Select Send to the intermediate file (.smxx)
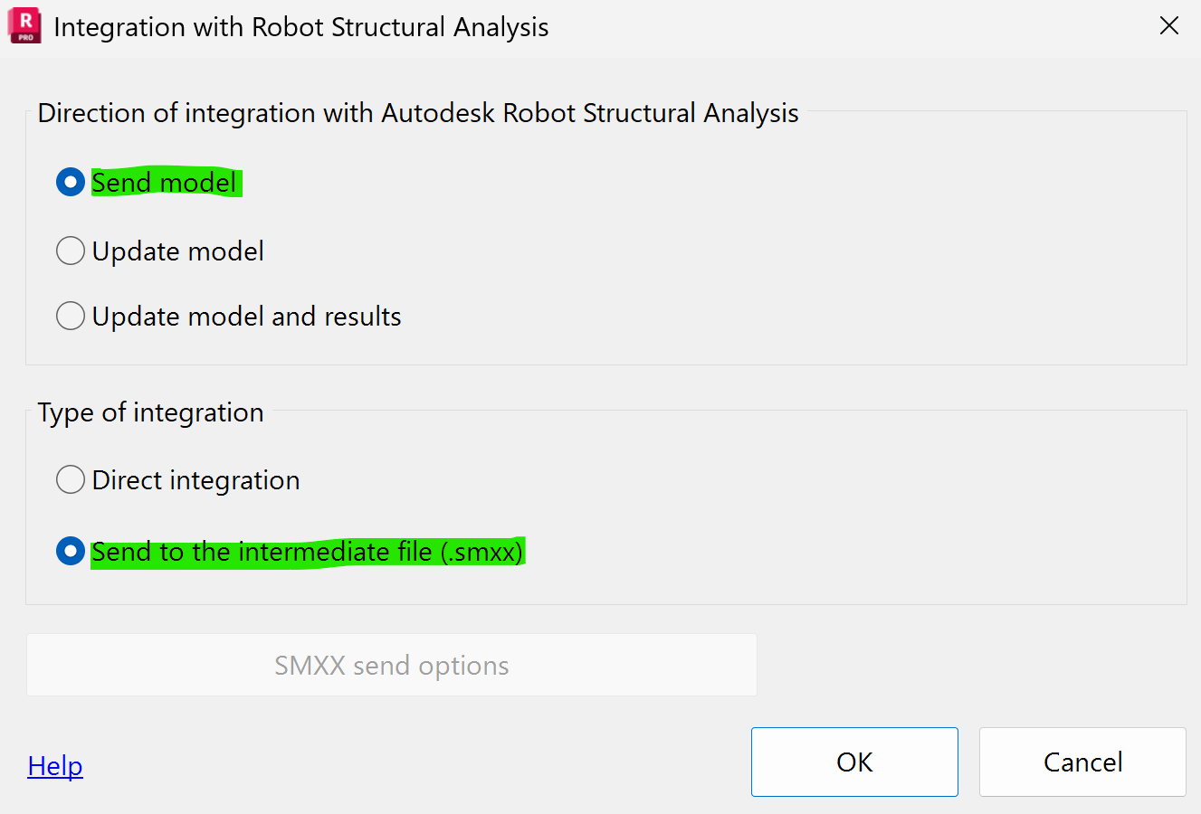The image size is (1201, 814). pos(70,552)
